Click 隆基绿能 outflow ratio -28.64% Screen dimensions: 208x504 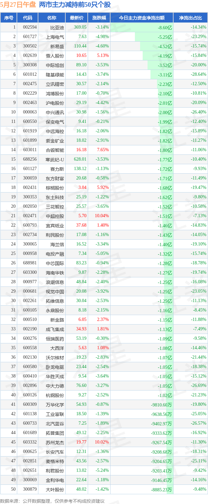tap(199, 74)
